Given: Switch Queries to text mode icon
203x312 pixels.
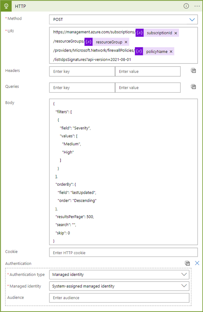Looking at the screenshot, I should 193,86.
